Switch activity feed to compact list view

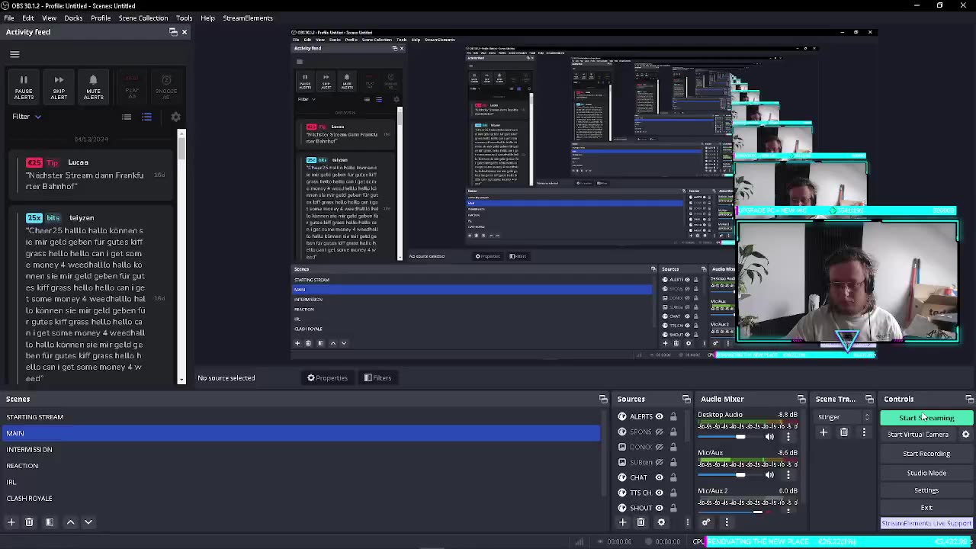click(x=127, y=117)
